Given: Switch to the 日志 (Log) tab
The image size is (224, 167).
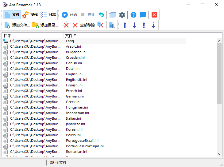Looking at the screenshot, I should [48, 15].
